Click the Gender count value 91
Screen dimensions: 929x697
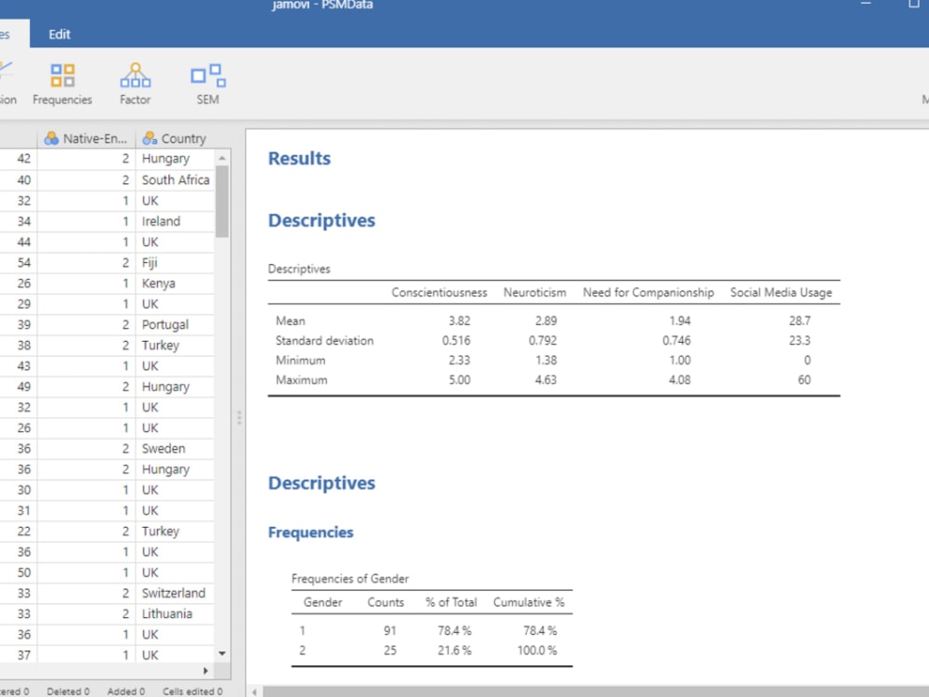point(389,631)
